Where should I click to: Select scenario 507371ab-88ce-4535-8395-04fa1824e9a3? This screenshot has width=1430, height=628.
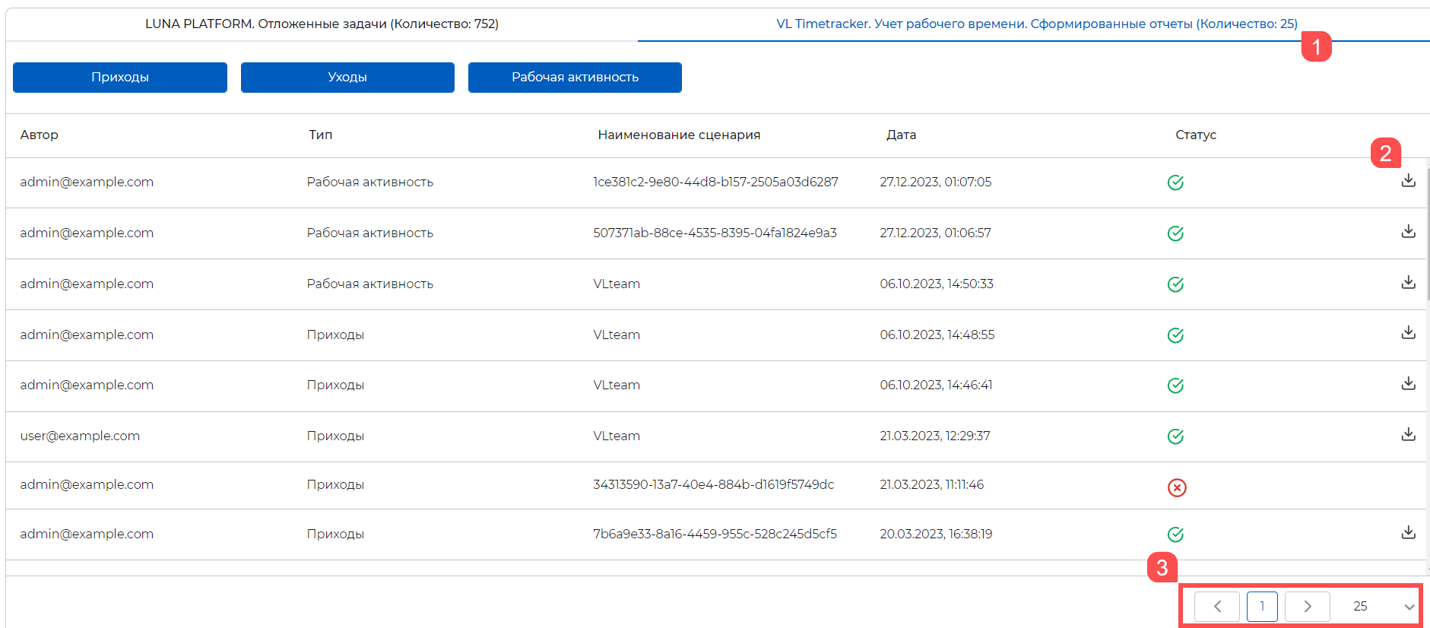point(715,233)
